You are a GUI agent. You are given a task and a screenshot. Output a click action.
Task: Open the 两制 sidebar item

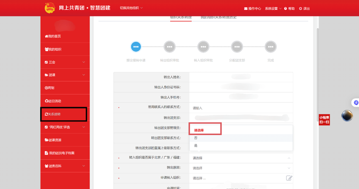point(50,88)
